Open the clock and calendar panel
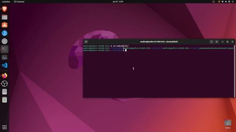Image resolution: width=236 pixels, height=132 pixels. (x=118, y=1)
